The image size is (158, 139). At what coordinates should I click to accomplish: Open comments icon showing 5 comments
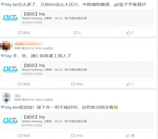point(76,33)
